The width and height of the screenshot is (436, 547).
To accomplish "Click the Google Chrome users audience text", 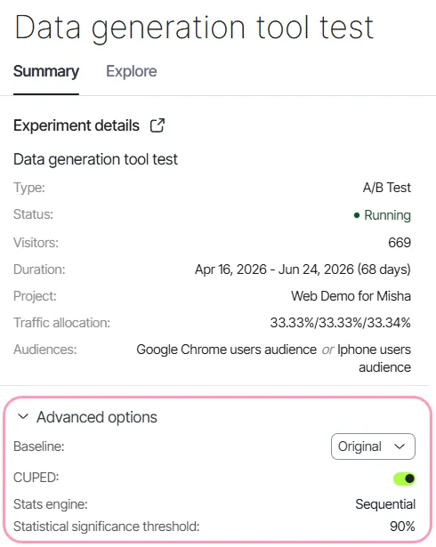I will 226,350.
